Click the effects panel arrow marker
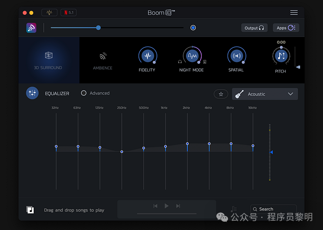The height and width of the screenshot is (230, 323). click(x=298, y=67)
